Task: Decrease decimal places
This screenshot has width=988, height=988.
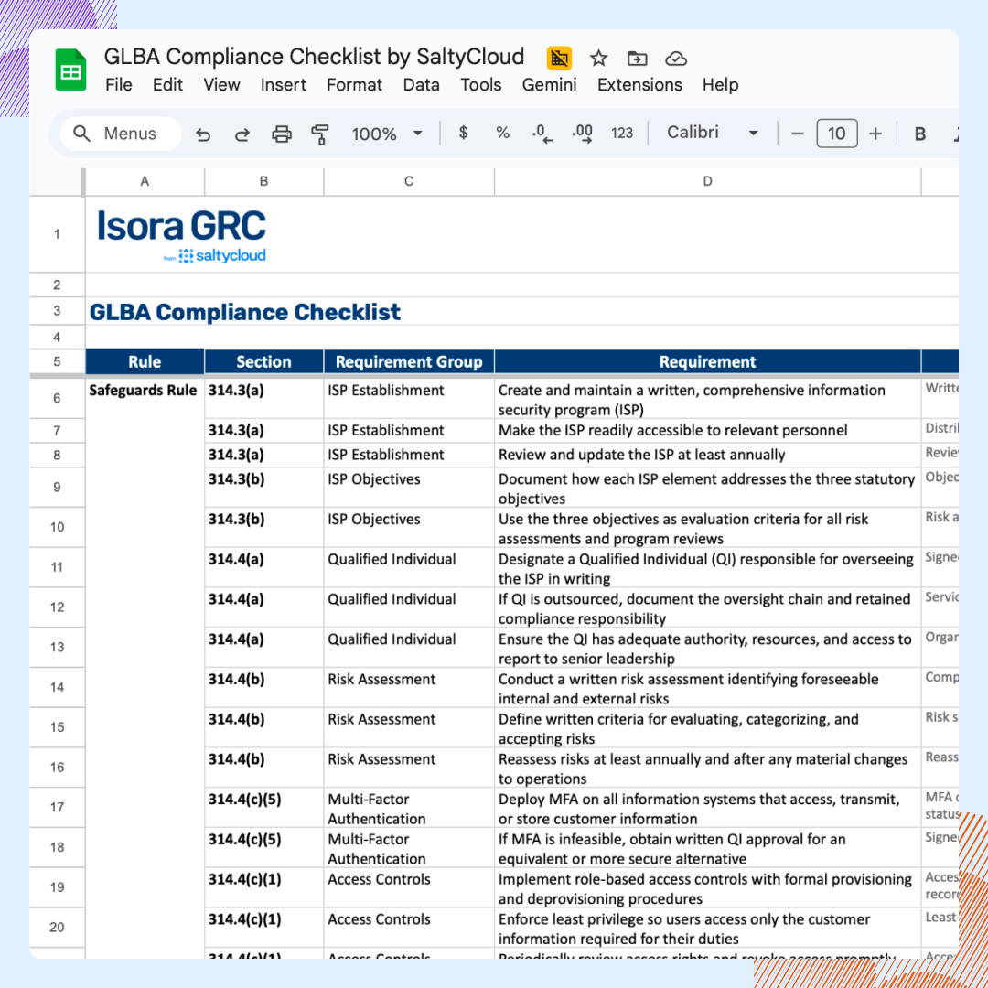Action: click(542, 134)
